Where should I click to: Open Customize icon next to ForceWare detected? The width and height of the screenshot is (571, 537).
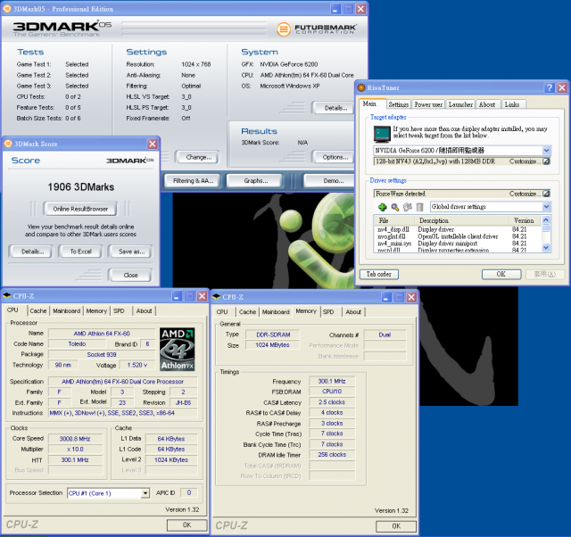(546, 194)
